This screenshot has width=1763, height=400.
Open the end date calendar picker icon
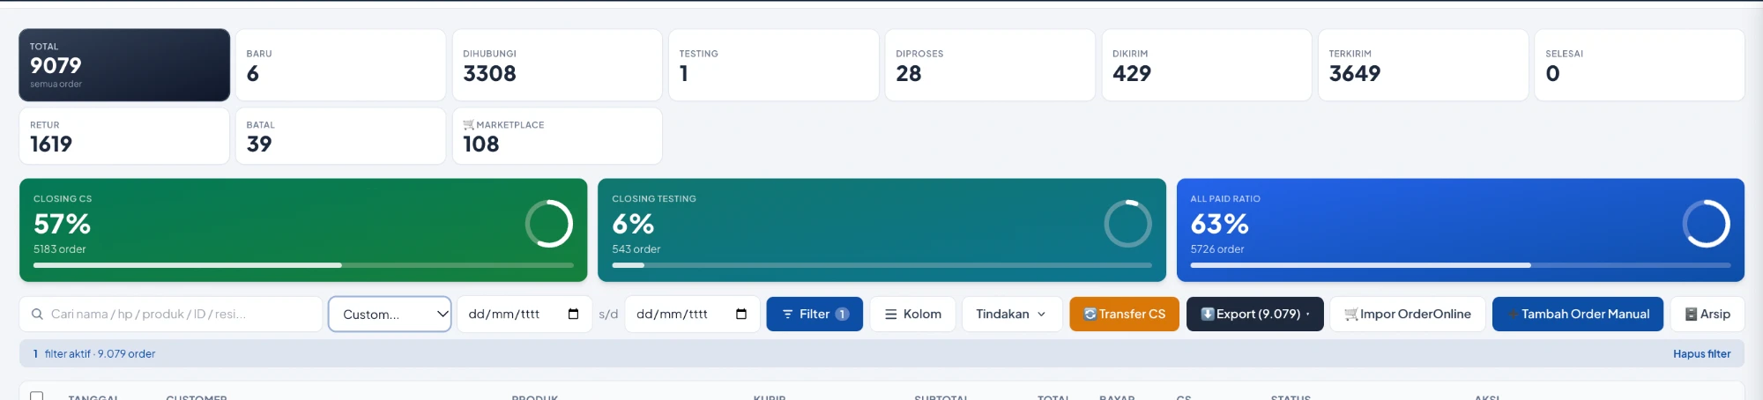pyautogui.click(x=741, y=315)
